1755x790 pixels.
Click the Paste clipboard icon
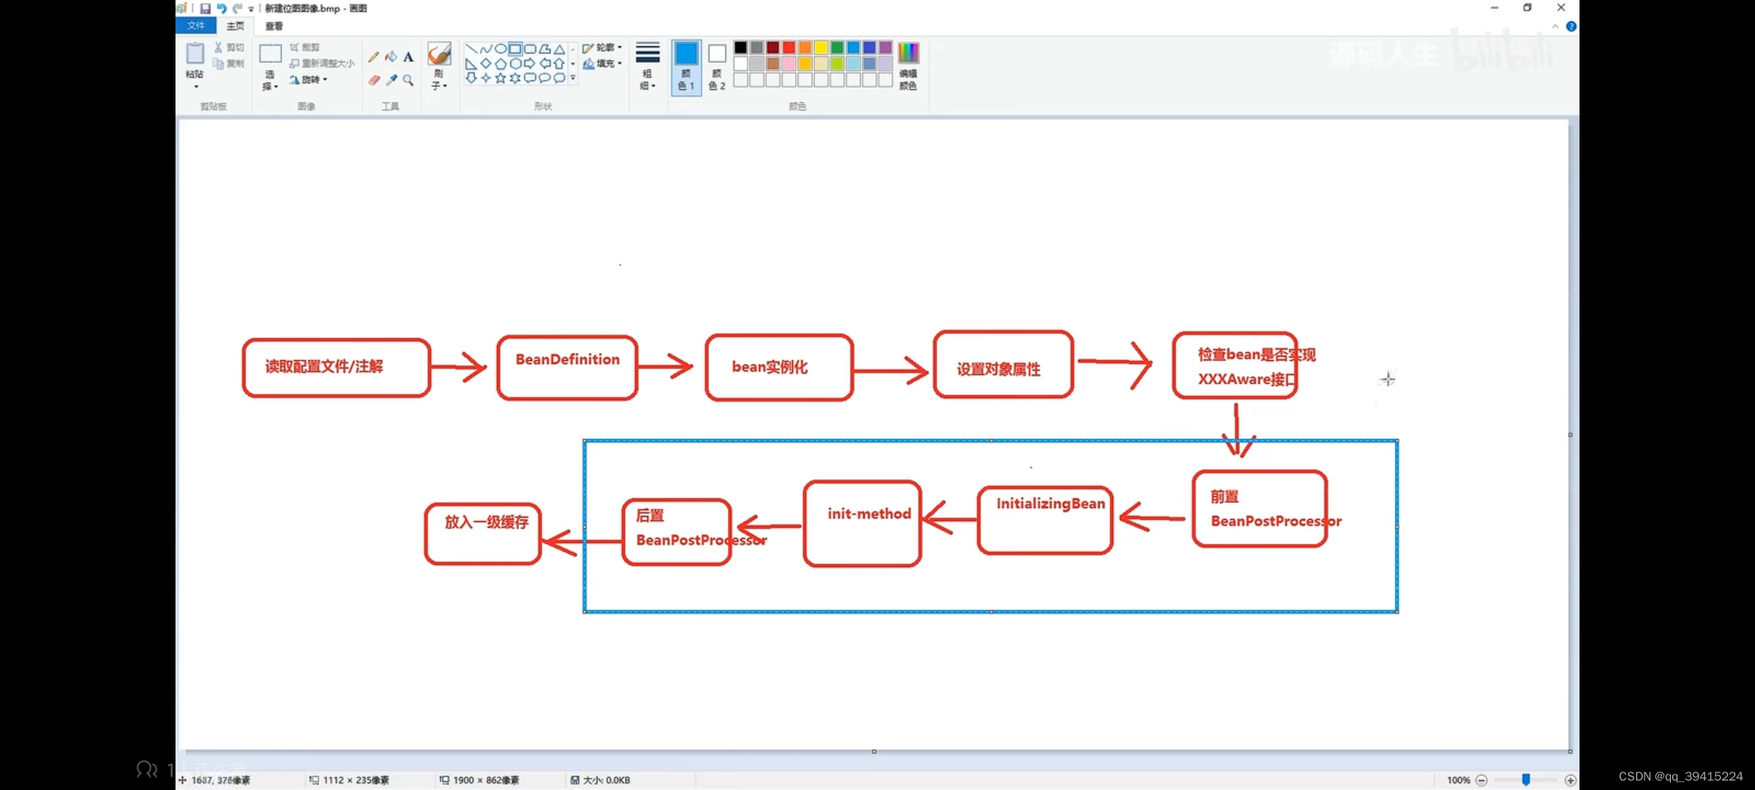click(x=195, y=53)
